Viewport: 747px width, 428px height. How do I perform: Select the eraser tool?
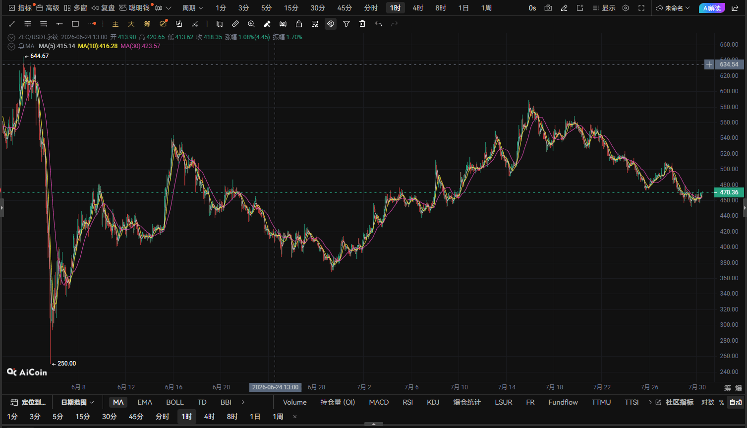pyautogui.click(x=267, y=24)
